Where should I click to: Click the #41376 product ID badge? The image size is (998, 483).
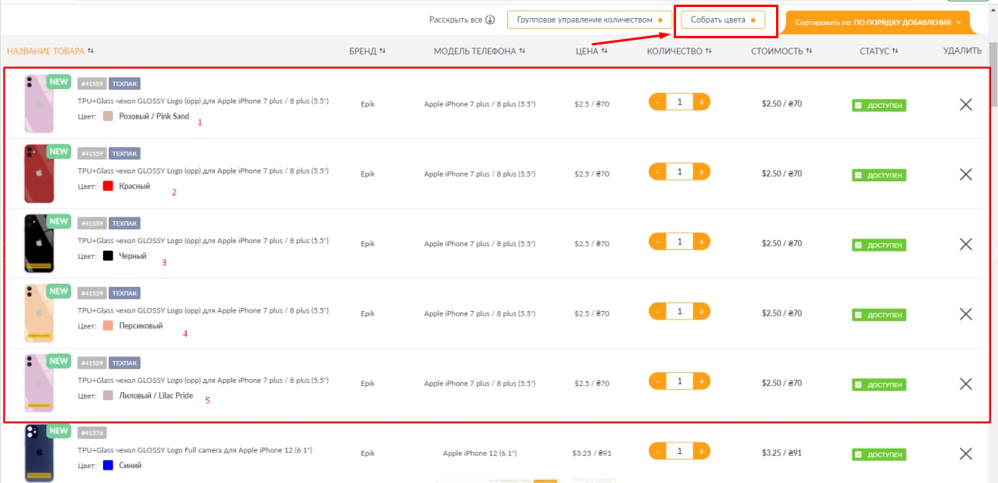(x=92, y=433)
